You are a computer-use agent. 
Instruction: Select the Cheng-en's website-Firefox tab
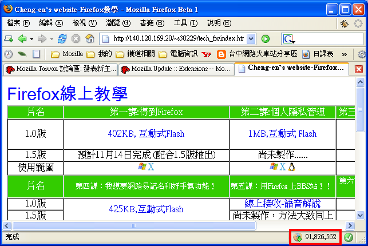291,69
